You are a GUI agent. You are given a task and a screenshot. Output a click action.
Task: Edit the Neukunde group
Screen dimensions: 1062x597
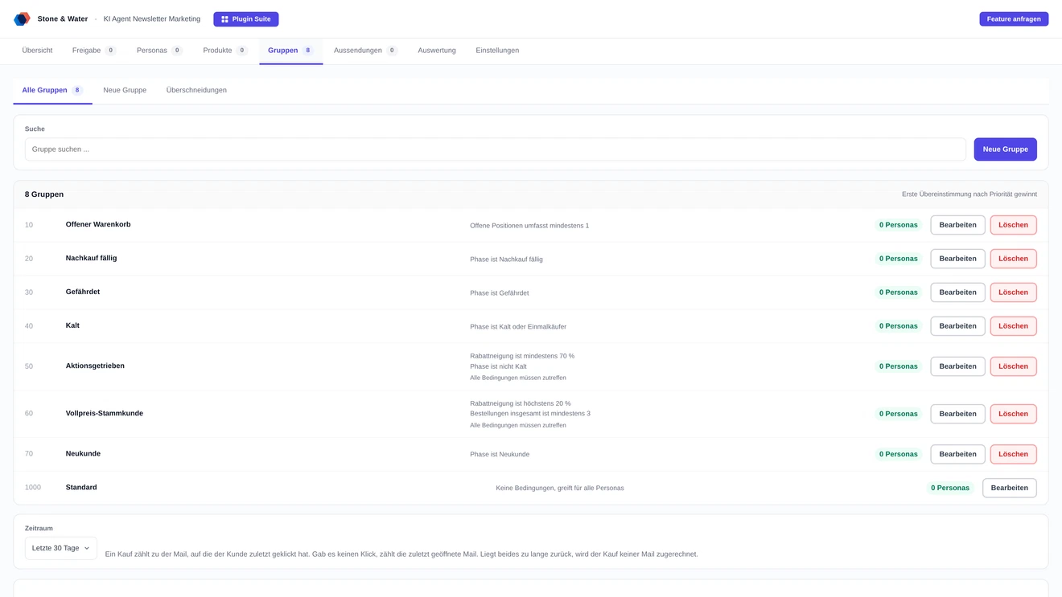[x=957, y=454]
